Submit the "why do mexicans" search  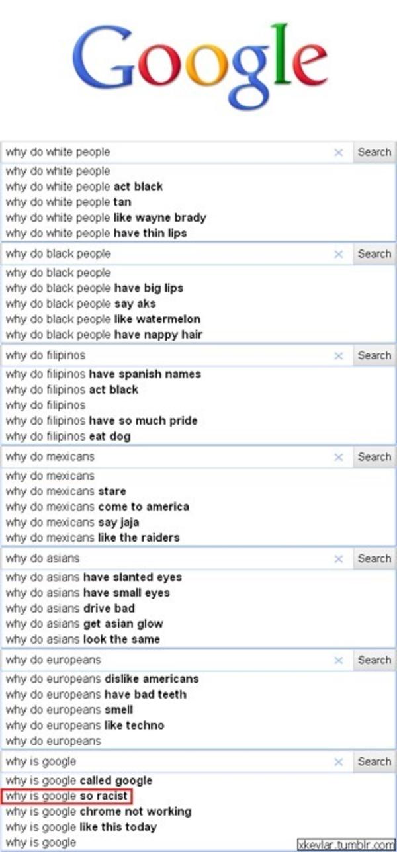coord(375,456)
